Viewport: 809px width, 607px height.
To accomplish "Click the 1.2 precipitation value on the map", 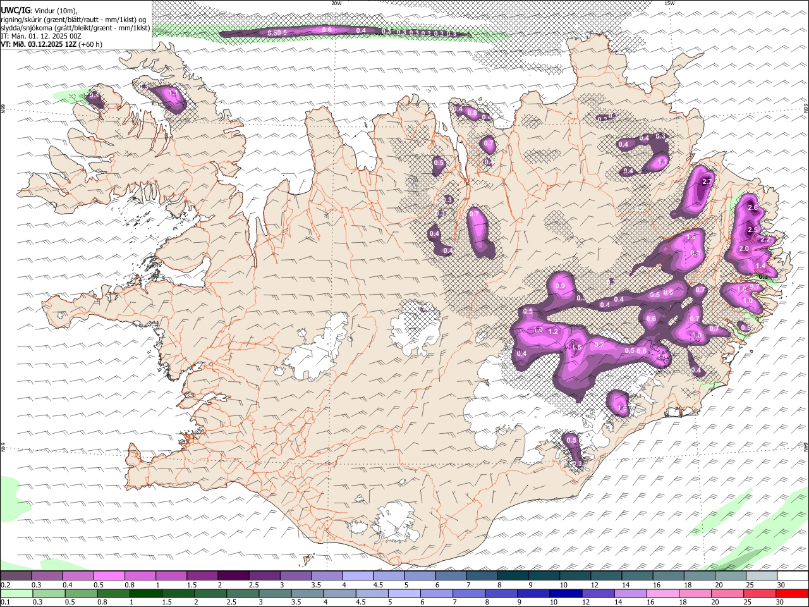I will pyautogui.click(x=554, y=331).
